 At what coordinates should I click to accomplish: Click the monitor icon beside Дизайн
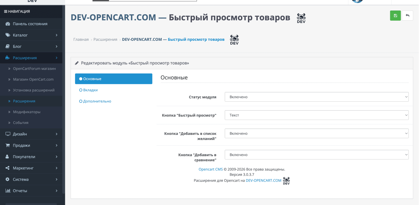point(8,134)
